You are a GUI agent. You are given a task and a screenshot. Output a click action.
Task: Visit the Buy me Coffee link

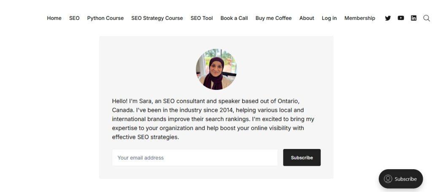pyautogui.click(x=273, y=18)
